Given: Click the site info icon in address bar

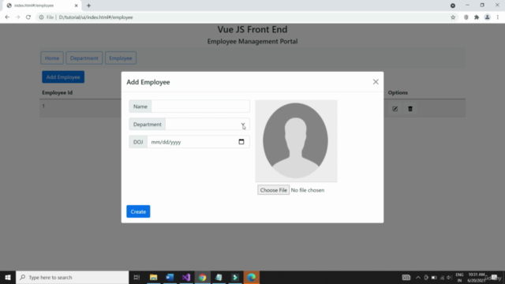Looking at the screenshot, I should (41, 17).
